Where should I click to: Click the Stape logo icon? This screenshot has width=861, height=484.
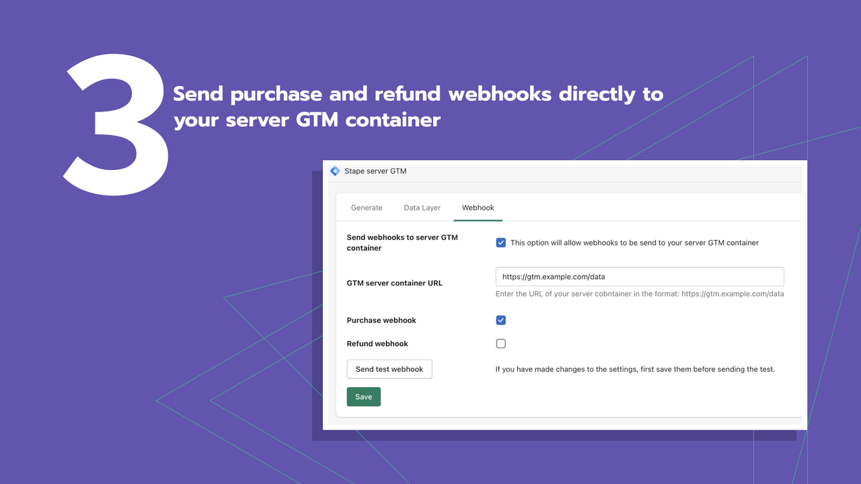click(x=335, y=171)
